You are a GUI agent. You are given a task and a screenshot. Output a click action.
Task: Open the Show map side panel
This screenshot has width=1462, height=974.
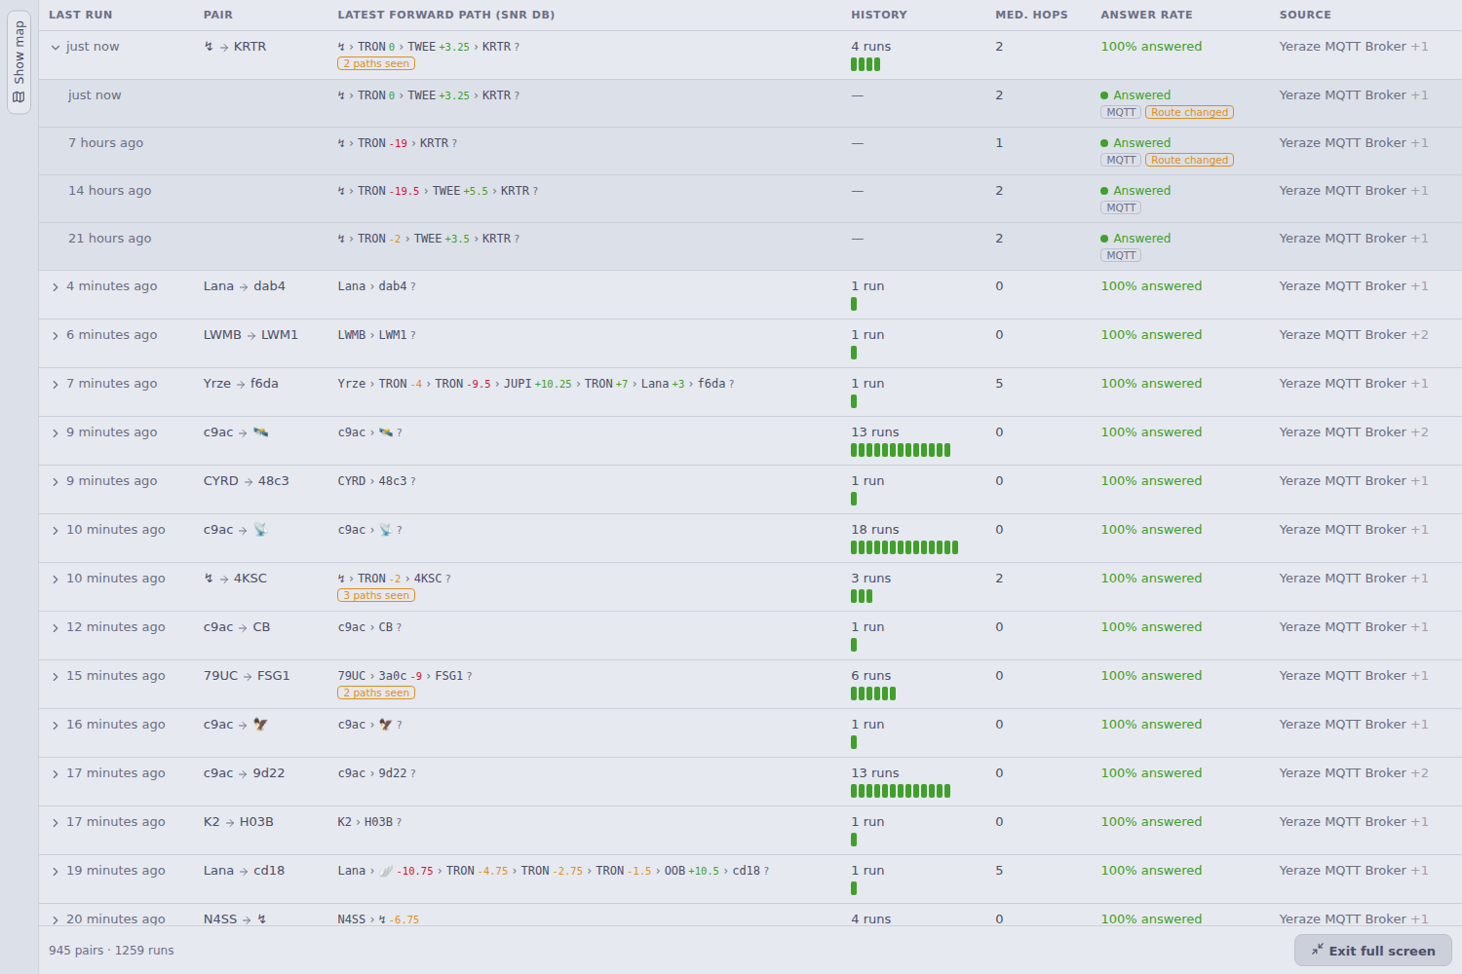pos(19,62)
